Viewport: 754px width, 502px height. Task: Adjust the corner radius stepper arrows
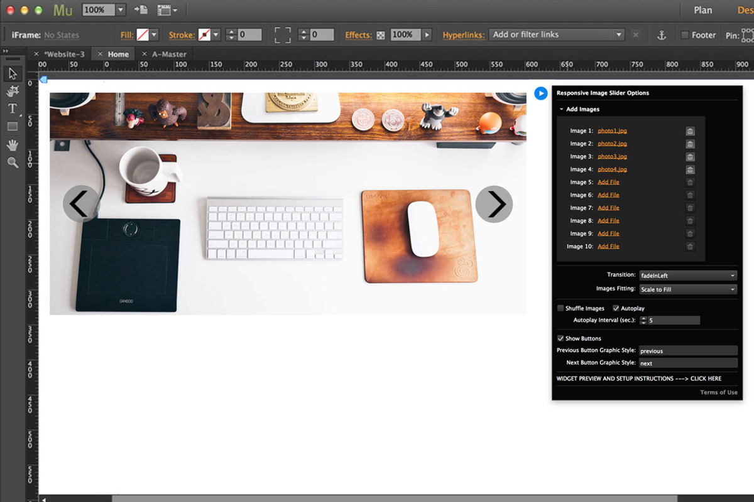point(303,35)
